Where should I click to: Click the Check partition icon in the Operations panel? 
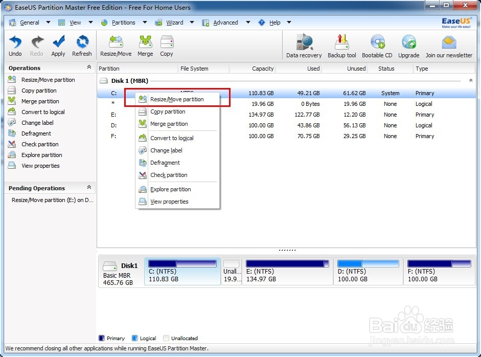pos(12,144)
